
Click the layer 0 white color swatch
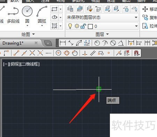click(x=90, y=26)
